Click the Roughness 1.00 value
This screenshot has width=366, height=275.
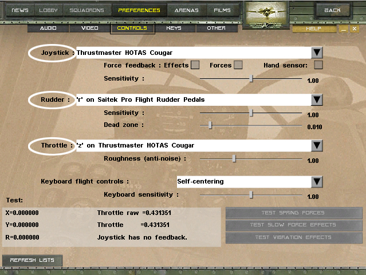pos(313,161)
